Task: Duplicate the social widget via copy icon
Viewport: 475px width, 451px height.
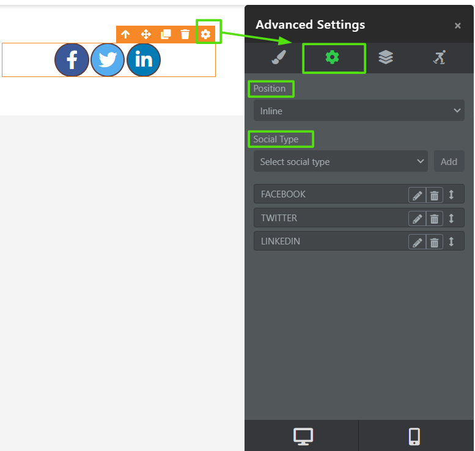Action: pyautogui.click(x=166, y=34)
